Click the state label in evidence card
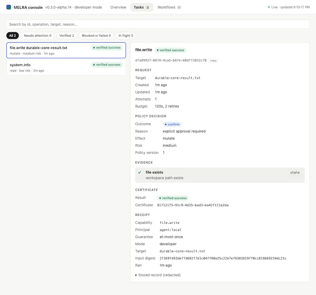Viewport: 316px width, 295px height. pos(295,173)
